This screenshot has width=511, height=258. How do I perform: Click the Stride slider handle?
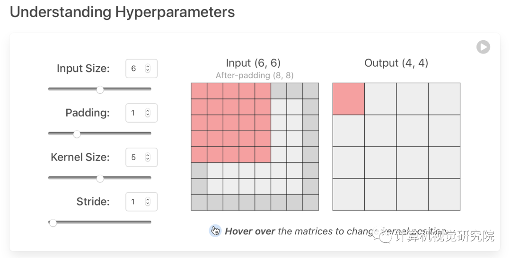coord(53,222)
